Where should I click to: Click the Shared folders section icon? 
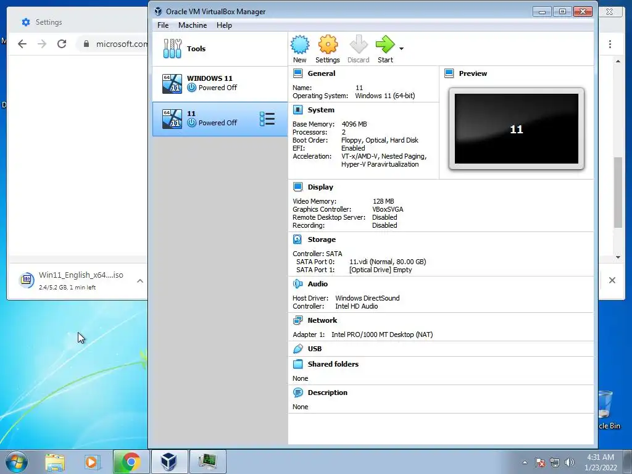(x=298, y=364)
